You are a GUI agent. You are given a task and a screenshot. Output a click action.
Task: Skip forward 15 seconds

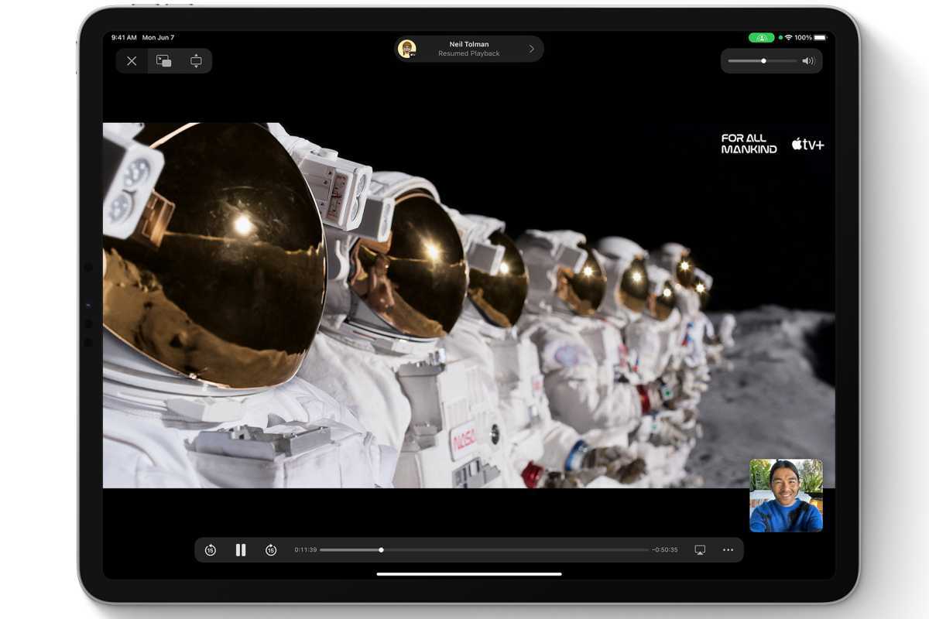point(271,550)
